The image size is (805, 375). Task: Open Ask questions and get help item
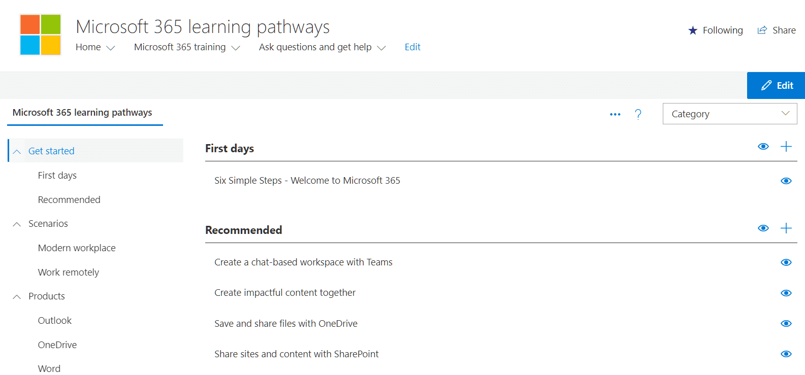[315, 47]
